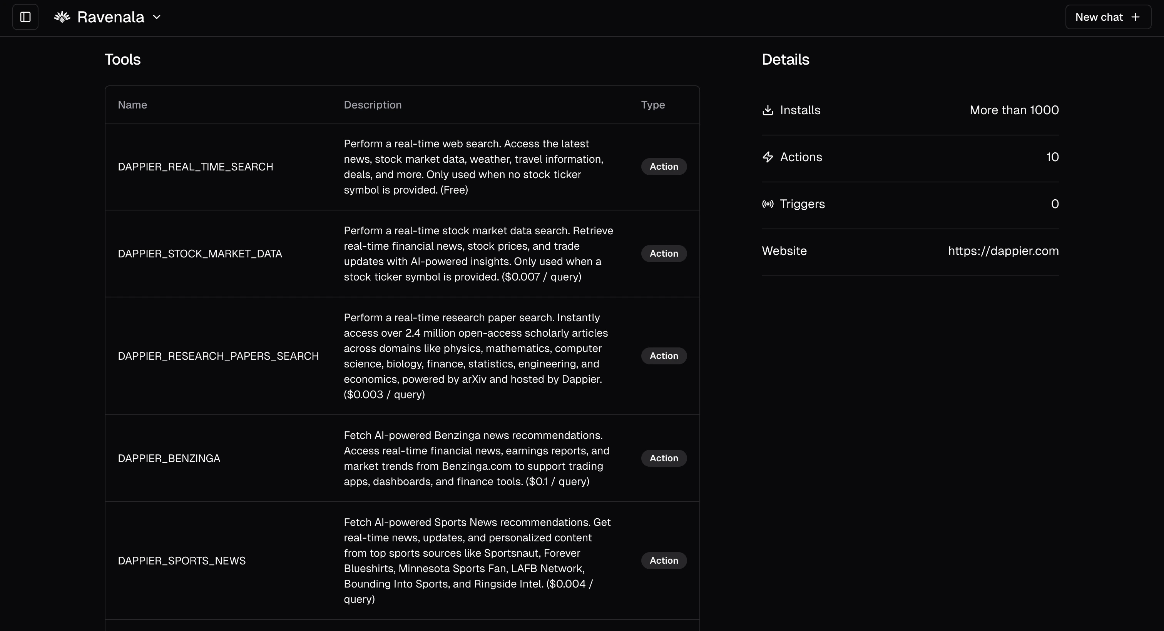Click the Triggers broadcast icon

[x=768, y=204]
